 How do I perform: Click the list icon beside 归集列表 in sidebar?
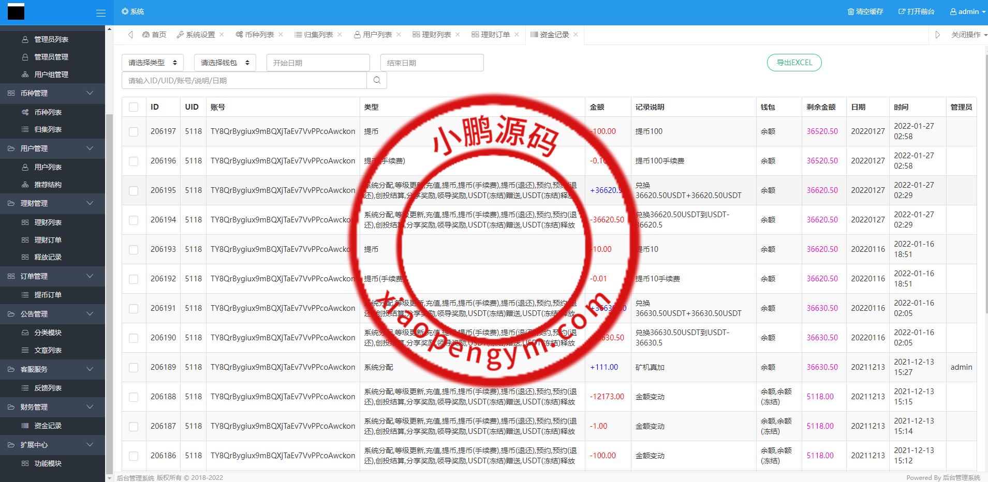[26, 129]
